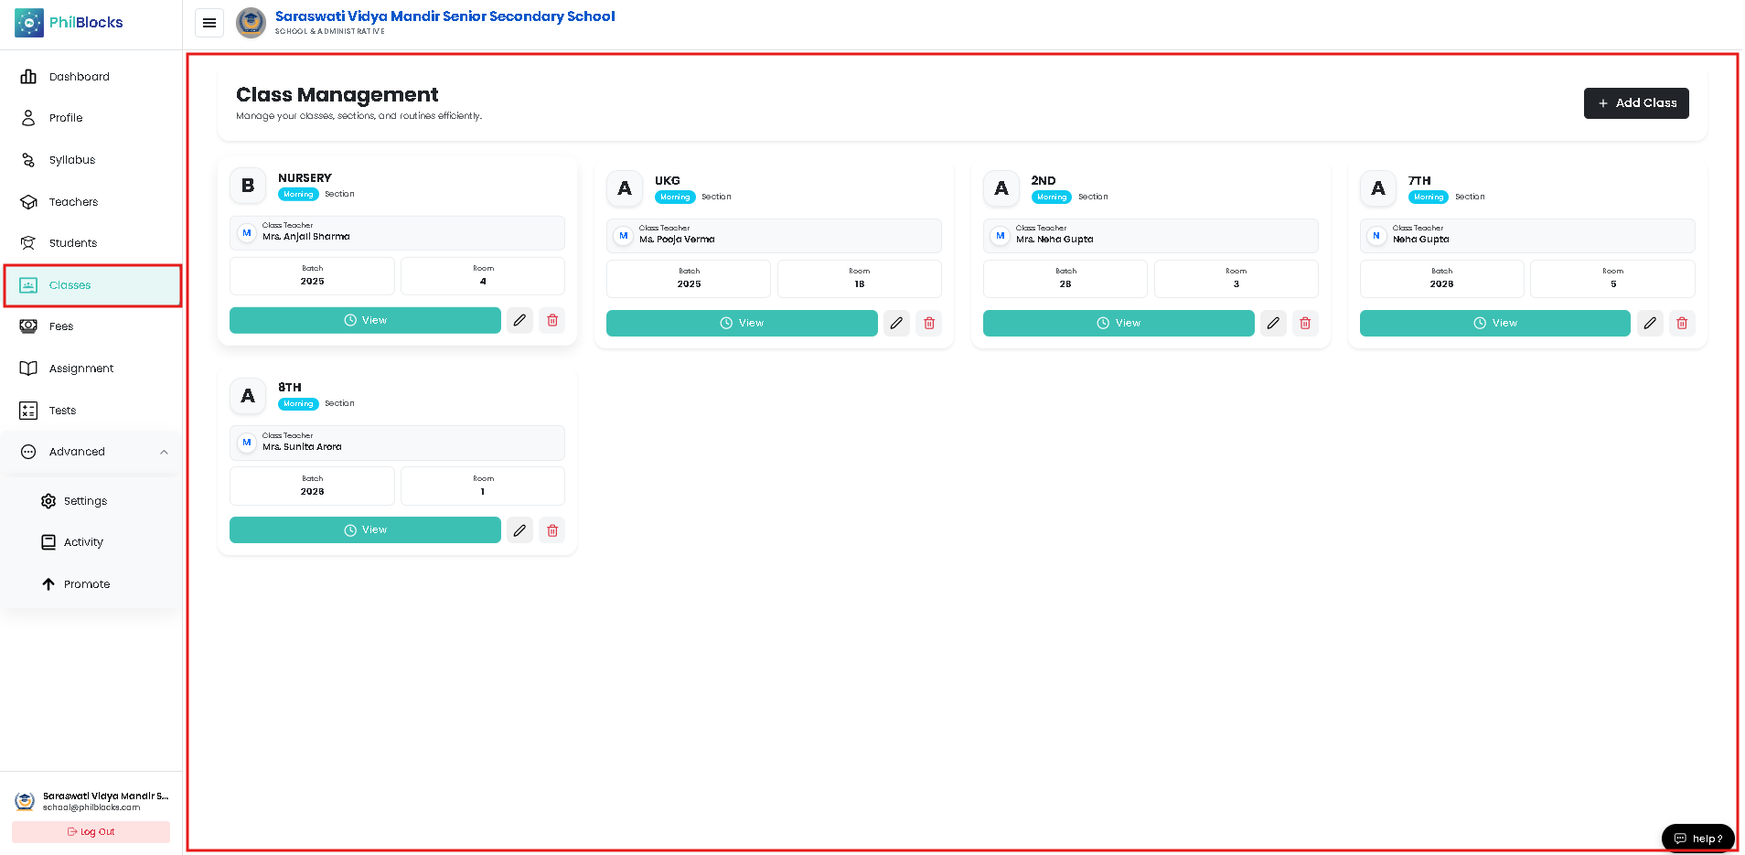Delete the 7TH class
This screenshot has height=855, width=1745.
1682,323
